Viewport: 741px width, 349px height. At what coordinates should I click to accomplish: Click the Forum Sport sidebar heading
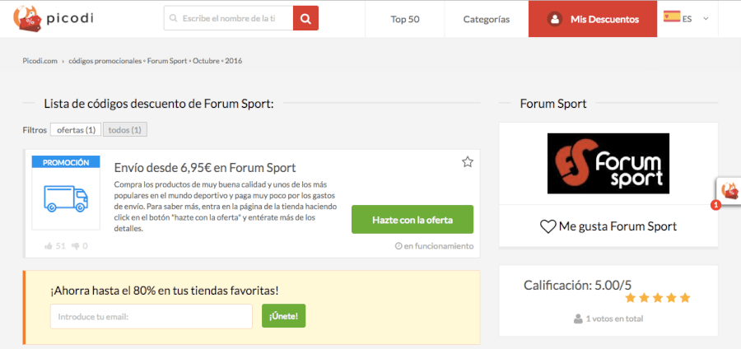[553, 104]
